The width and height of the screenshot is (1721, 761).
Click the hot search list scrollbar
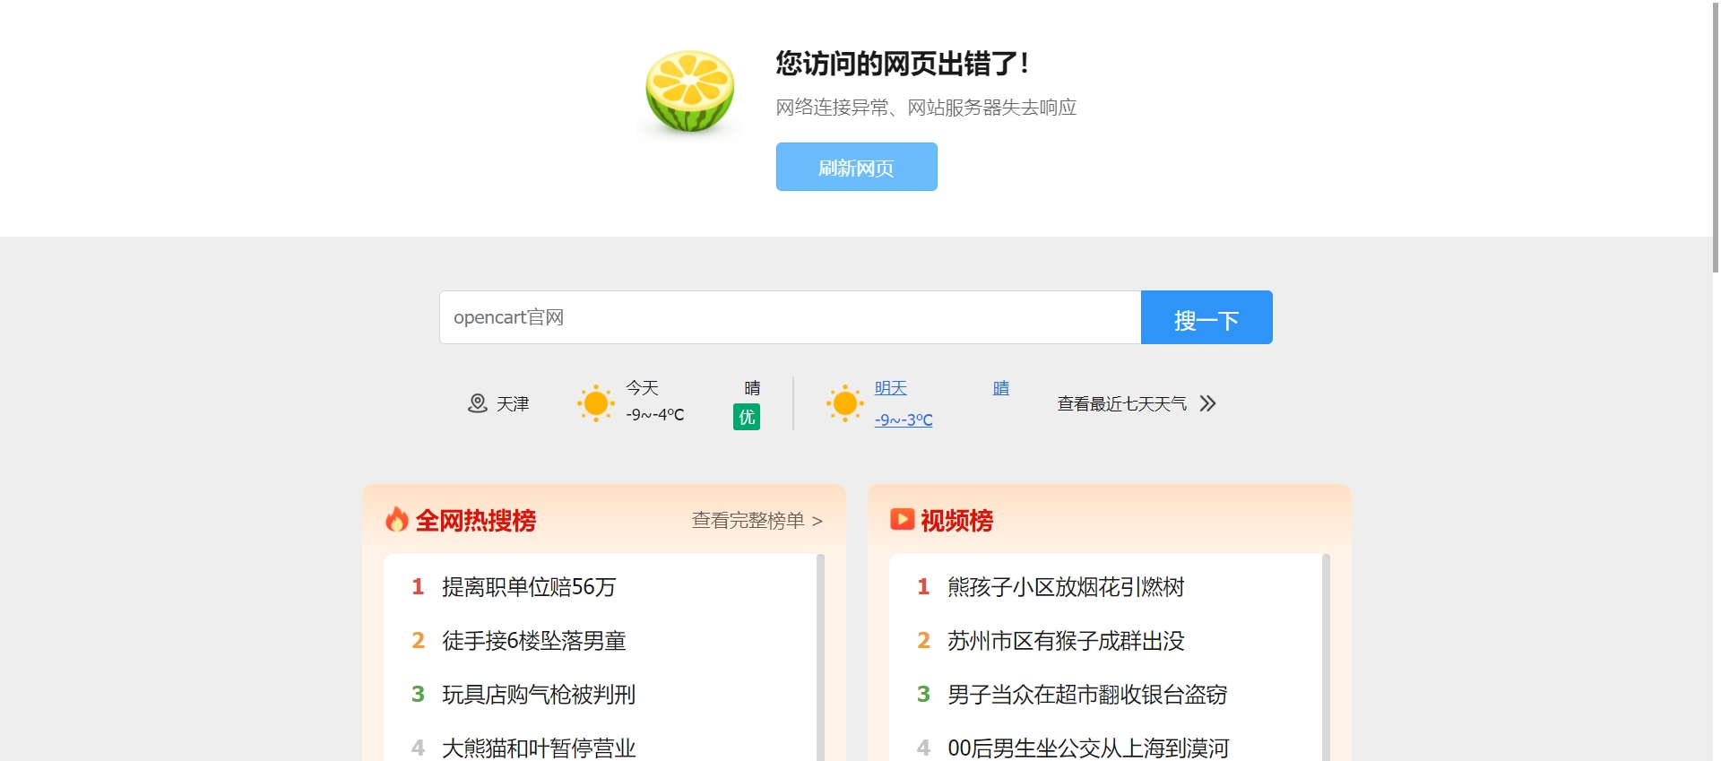tap(820, 657)
